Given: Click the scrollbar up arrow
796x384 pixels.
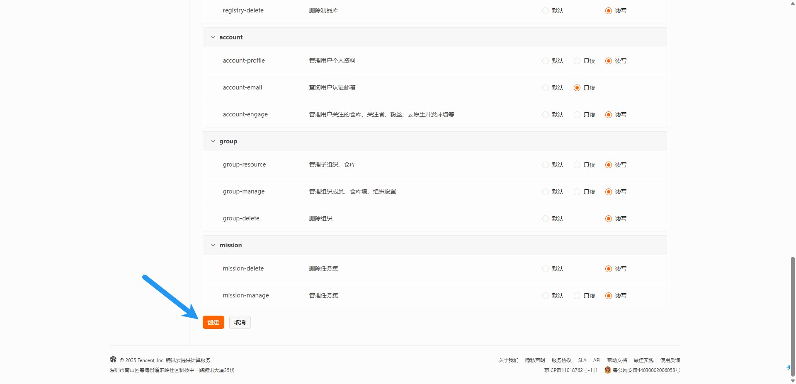Looking at the screenshot, I should [x=793, y=3].
